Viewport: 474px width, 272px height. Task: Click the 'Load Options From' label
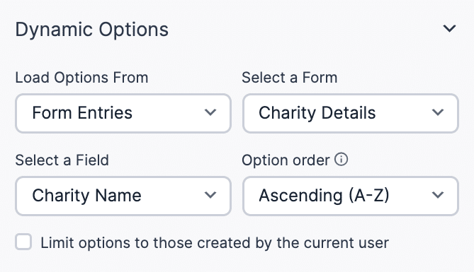(81, 78)
